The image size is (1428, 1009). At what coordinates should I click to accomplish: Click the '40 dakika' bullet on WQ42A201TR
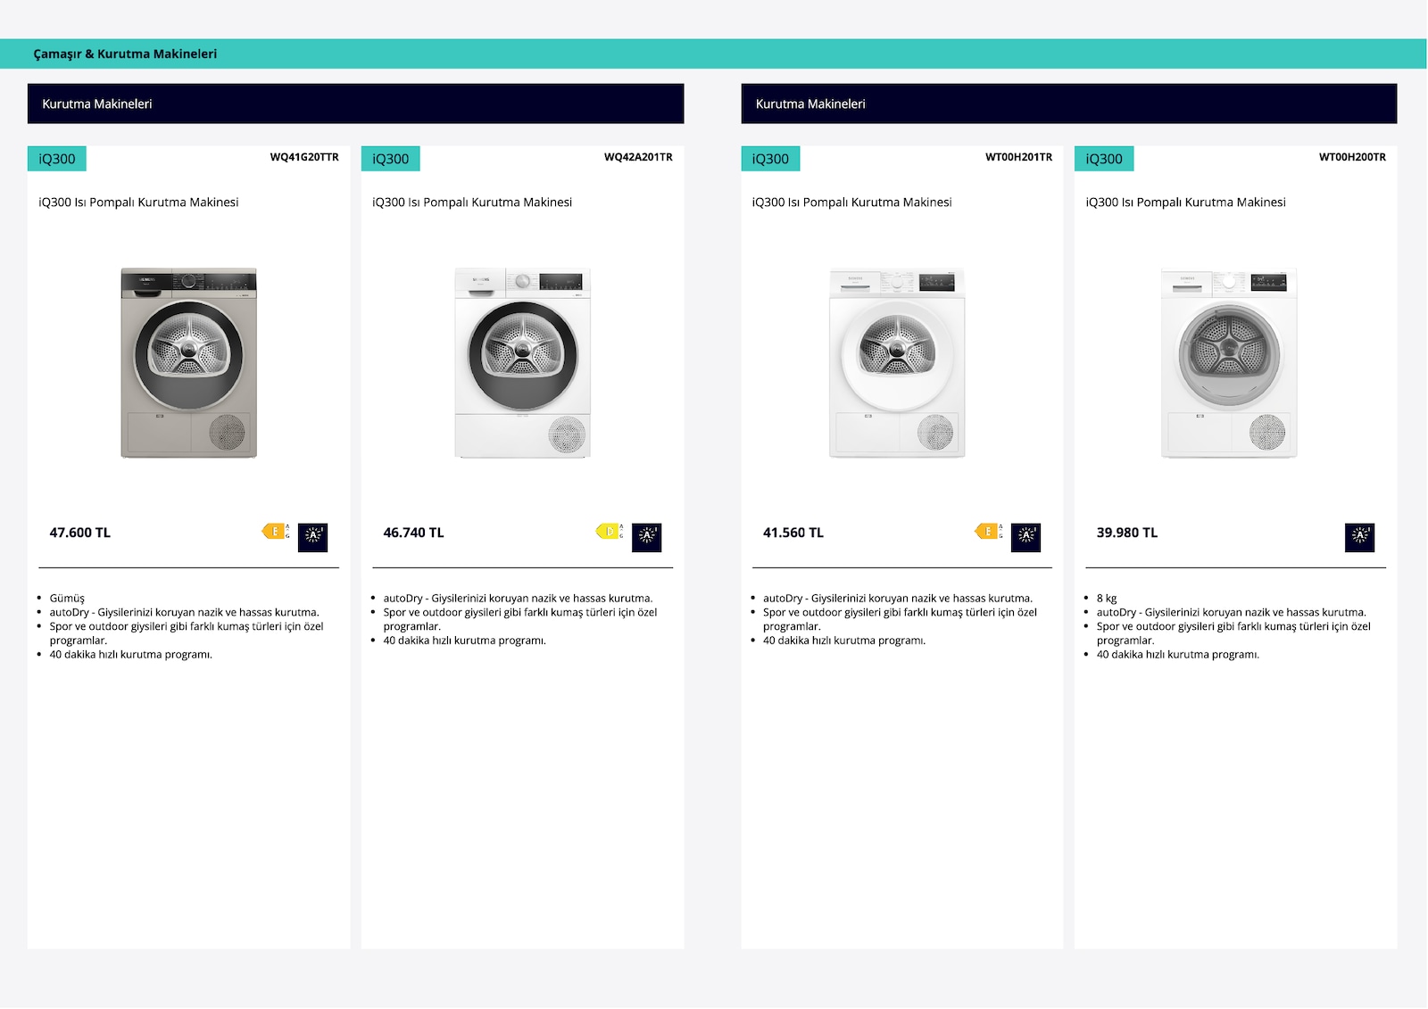point(465,641)
